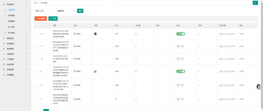The height and width of the screenshot is (111, 263).
Task: Open the avatar chat assistant icon
Action: click(x=258, y=87)
